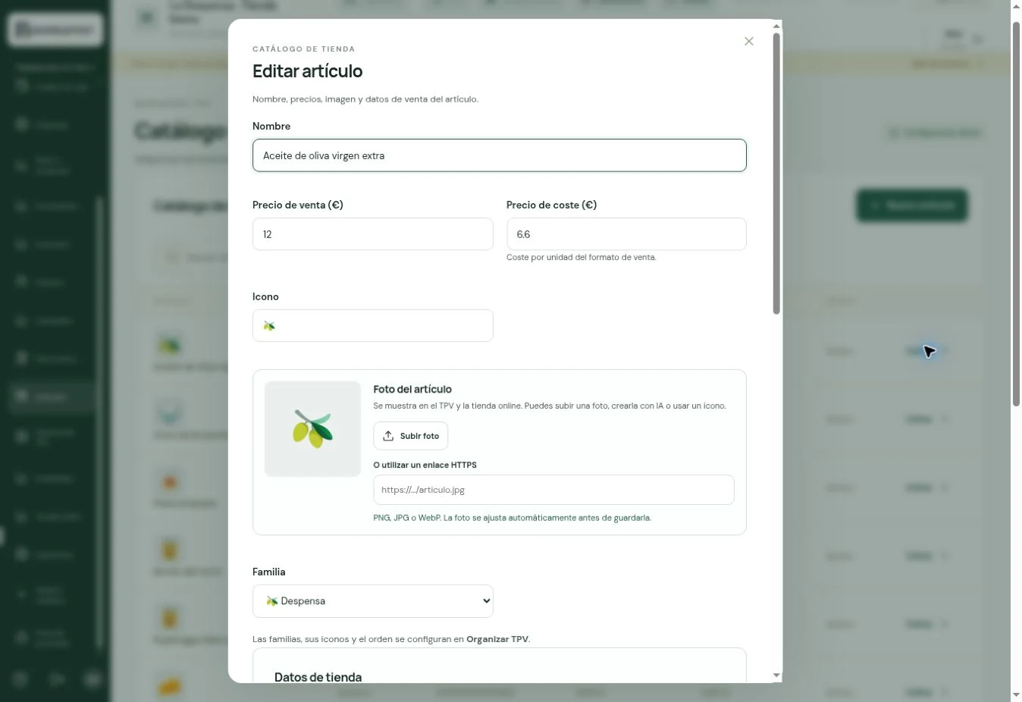Click the 'CATÁLOGO DE TIENDA' label

tap(304, 49)
